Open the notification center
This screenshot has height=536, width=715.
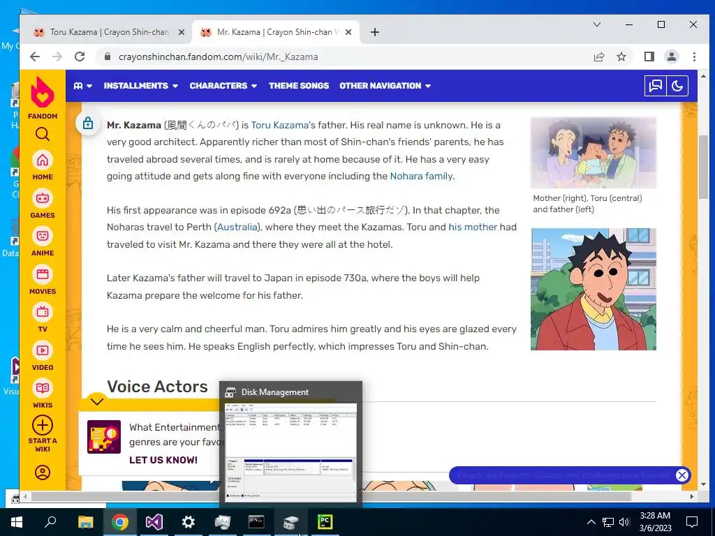[x=692, y=522]
